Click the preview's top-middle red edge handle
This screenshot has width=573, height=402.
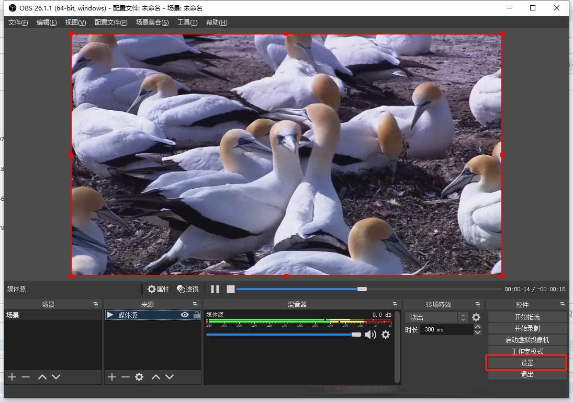coord(286,33)
